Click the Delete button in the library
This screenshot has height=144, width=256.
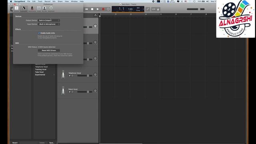click(42, 143)
